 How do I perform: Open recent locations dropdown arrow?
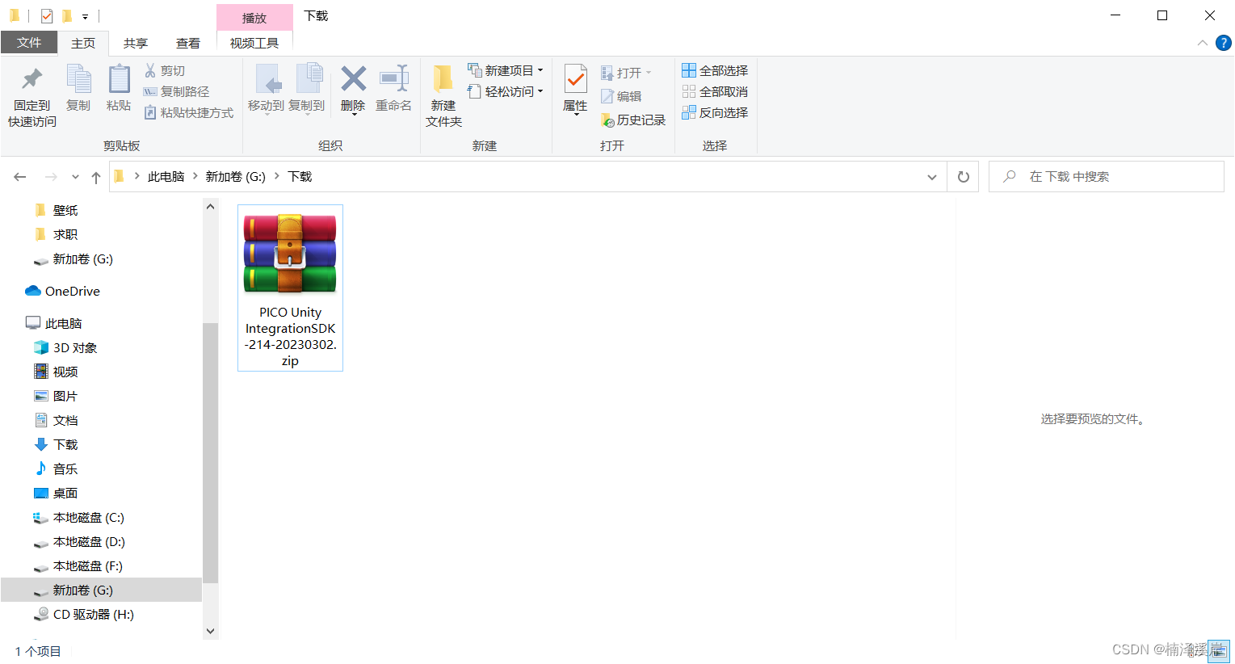click(x=75, y=177)
